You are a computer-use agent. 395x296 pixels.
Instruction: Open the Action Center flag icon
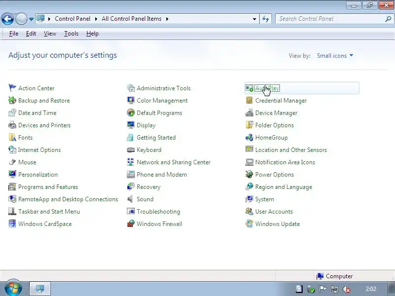tap(12, 88)
